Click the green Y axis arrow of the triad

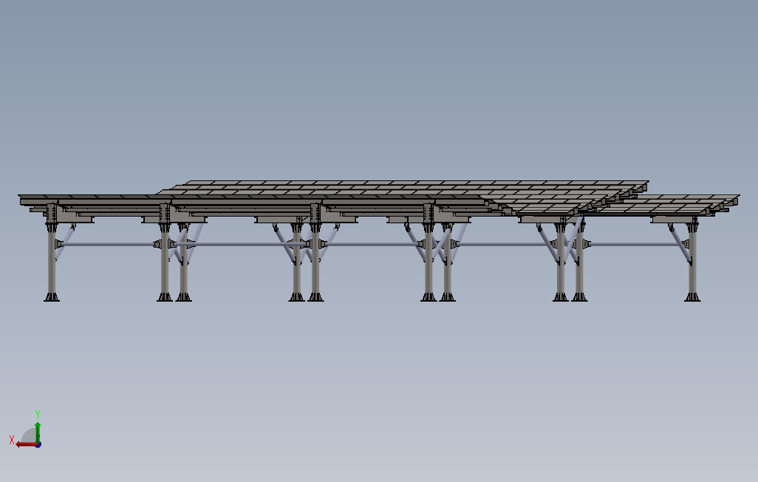[37, 432]
